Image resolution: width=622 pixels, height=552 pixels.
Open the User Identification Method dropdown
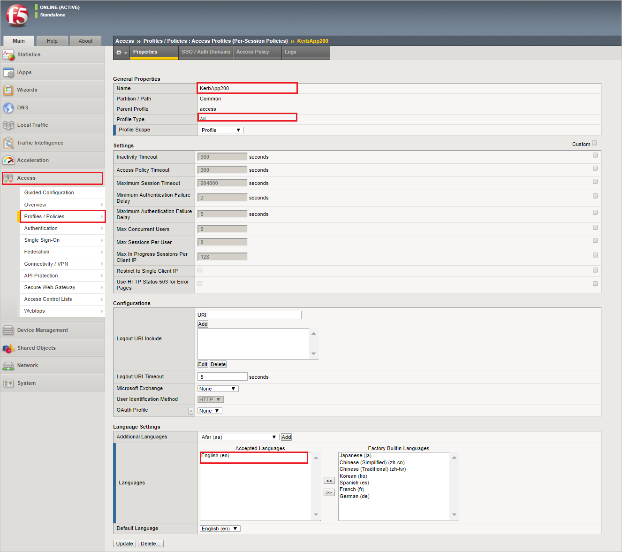pyautogui.click(x=211, y=399)
